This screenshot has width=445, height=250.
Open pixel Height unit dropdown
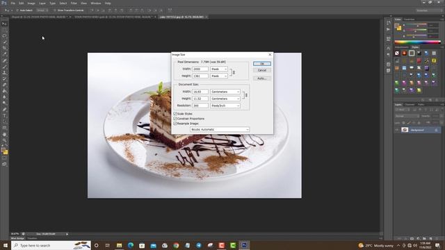coord(219,76)
